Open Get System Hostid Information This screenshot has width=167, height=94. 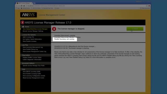click(32, 39)
